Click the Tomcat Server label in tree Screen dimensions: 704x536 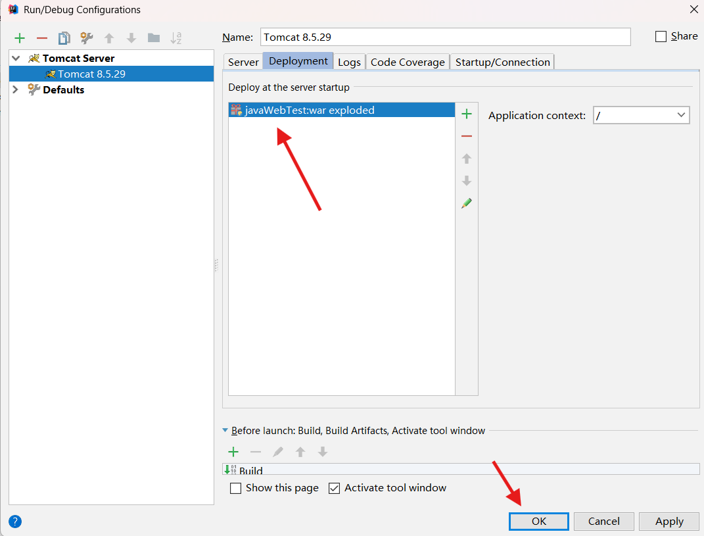coord(79,59)
